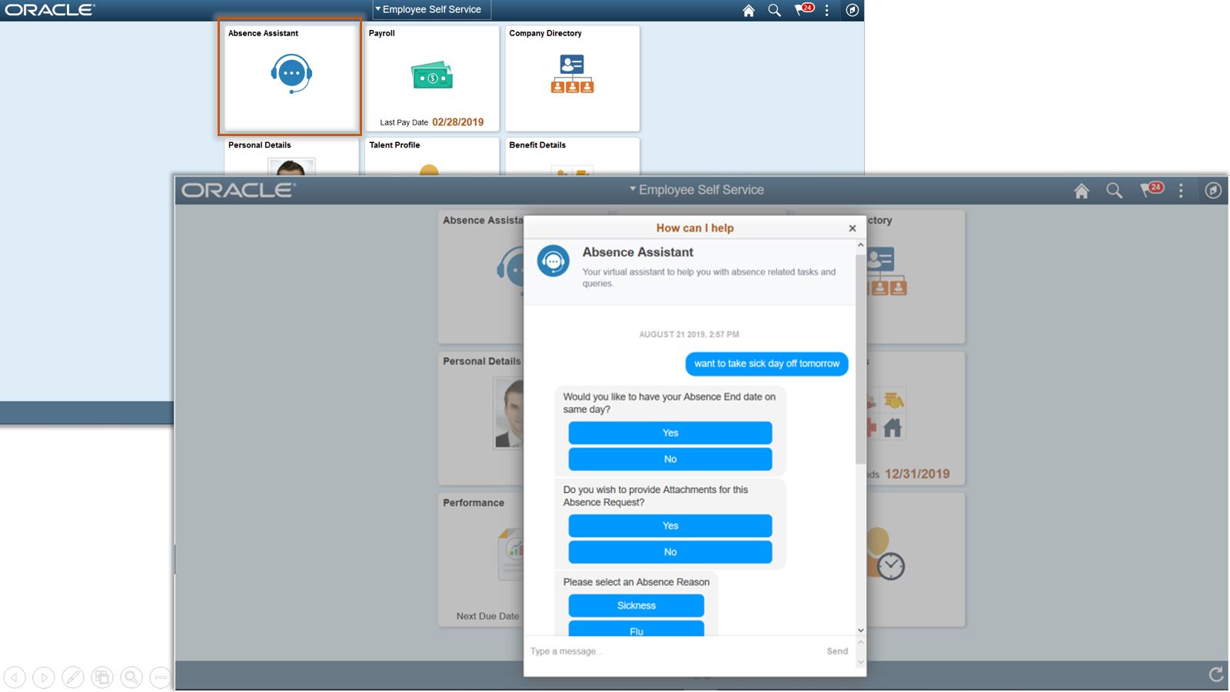Click message field scroll down arrow
The width and height of the screenshot is (1230, 692).
(x=861, y=662)
